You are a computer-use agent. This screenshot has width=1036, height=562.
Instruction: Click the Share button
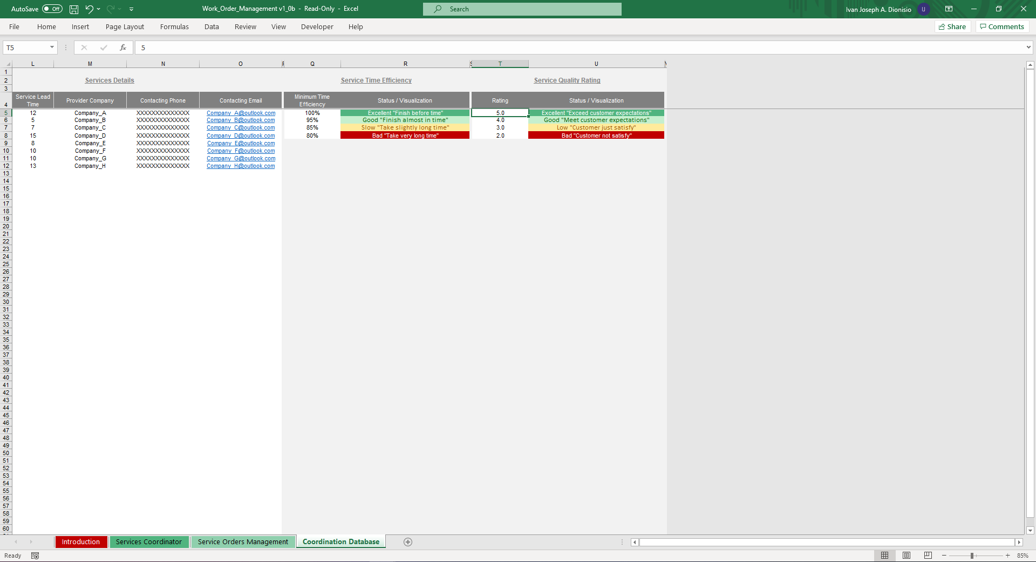pos(952,26)
